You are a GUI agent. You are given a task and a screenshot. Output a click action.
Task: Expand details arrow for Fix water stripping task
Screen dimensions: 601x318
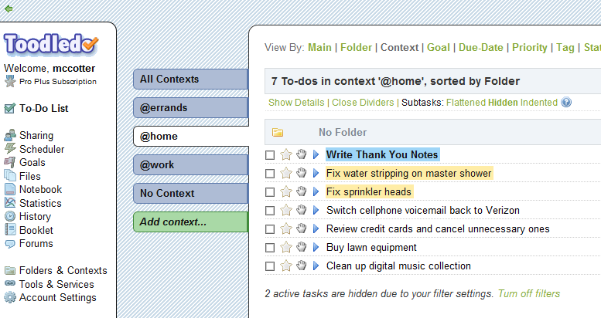(x=316, y=173)
